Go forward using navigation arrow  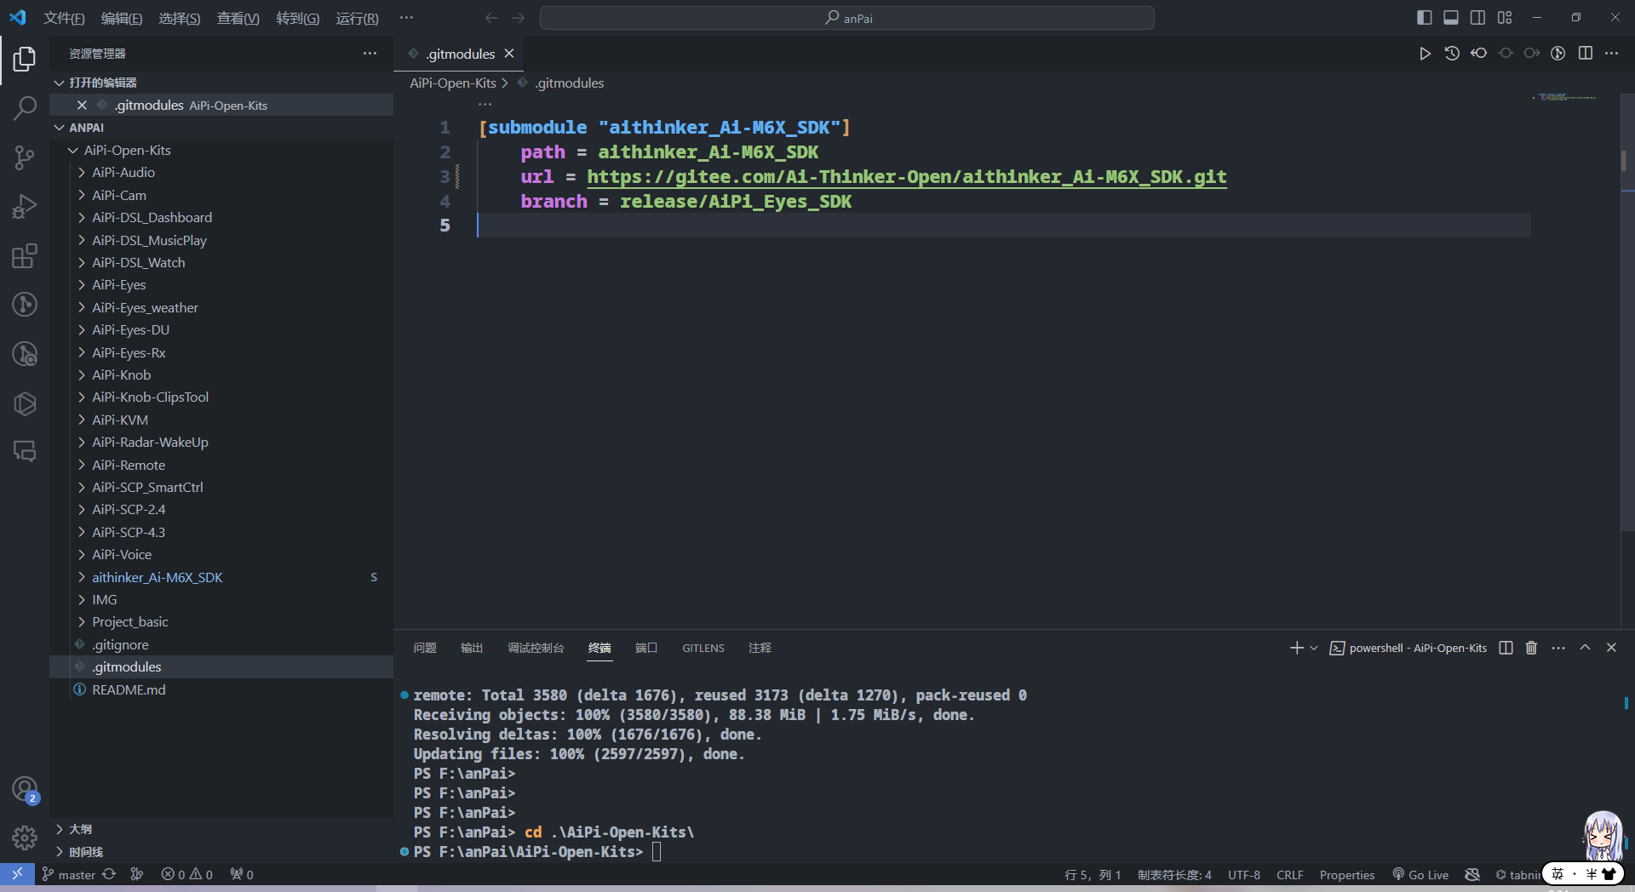click(x=518, y=18)
